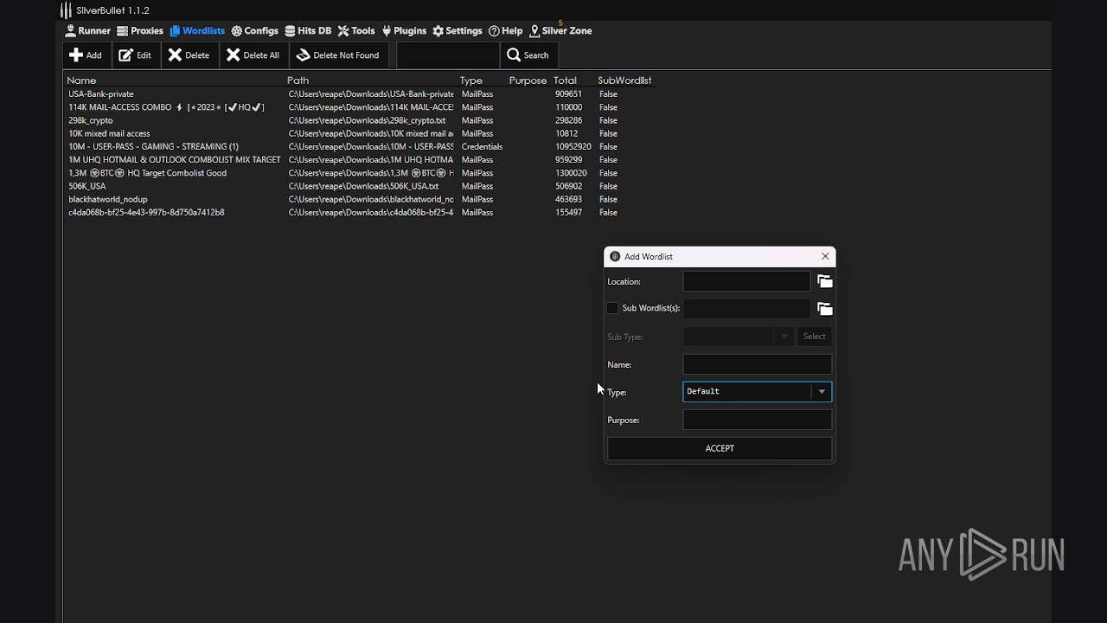Select the 506K_USA wordlist row
1107x623 pixels.
(359, 186)
